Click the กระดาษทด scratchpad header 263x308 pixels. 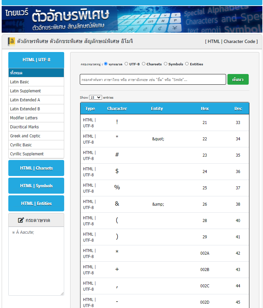pos(36,220)
